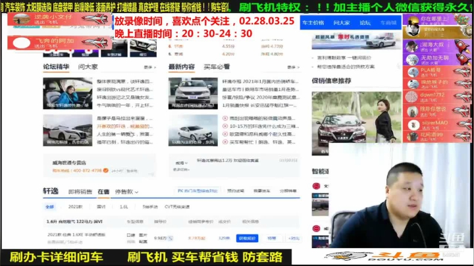
Task: Open 2021款 经典 1.6XE 手动舒适版 model link
Action: pyautogui.click(x=76, y=234)
